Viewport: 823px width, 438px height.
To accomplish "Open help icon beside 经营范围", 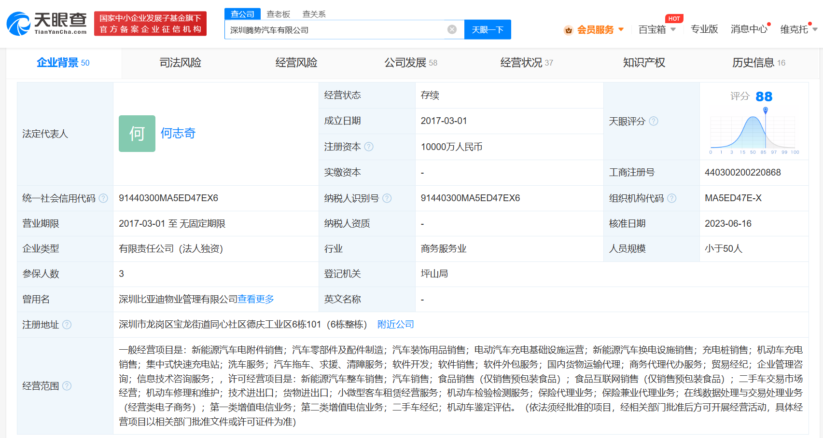I will click(67, 386).
